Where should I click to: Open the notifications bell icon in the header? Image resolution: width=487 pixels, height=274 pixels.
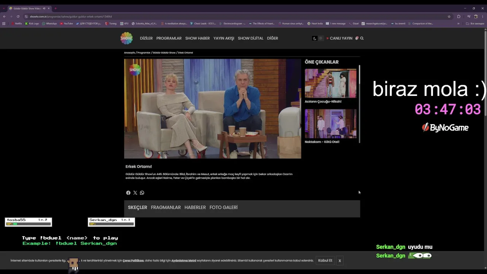tap(356, 38)
